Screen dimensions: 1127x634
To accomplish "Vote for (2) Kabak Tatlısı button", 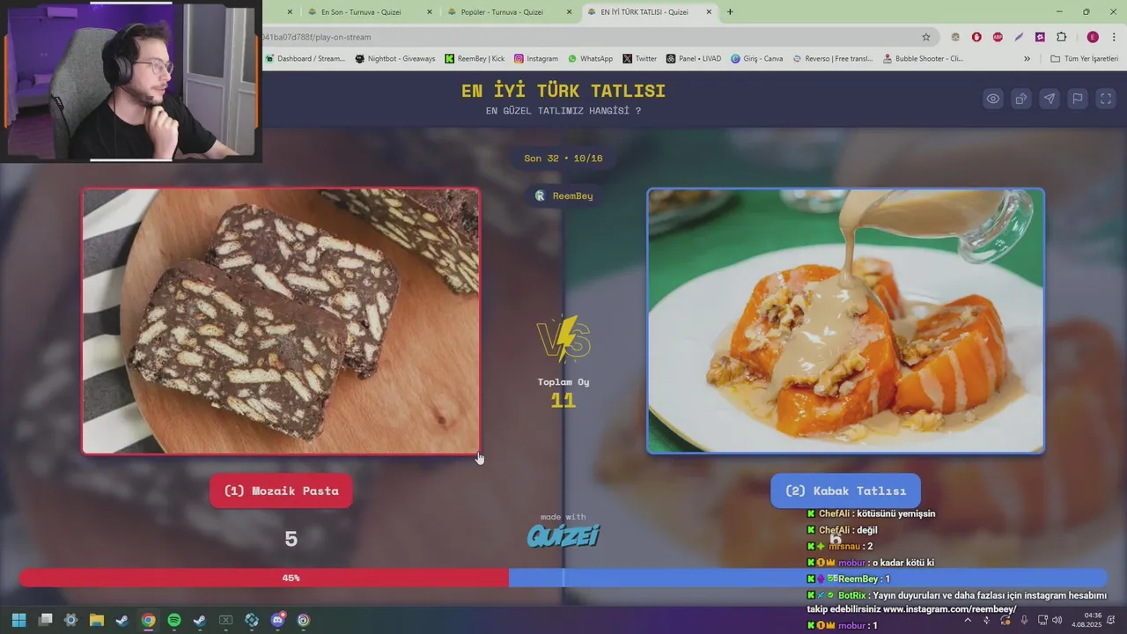I will 845,490.
